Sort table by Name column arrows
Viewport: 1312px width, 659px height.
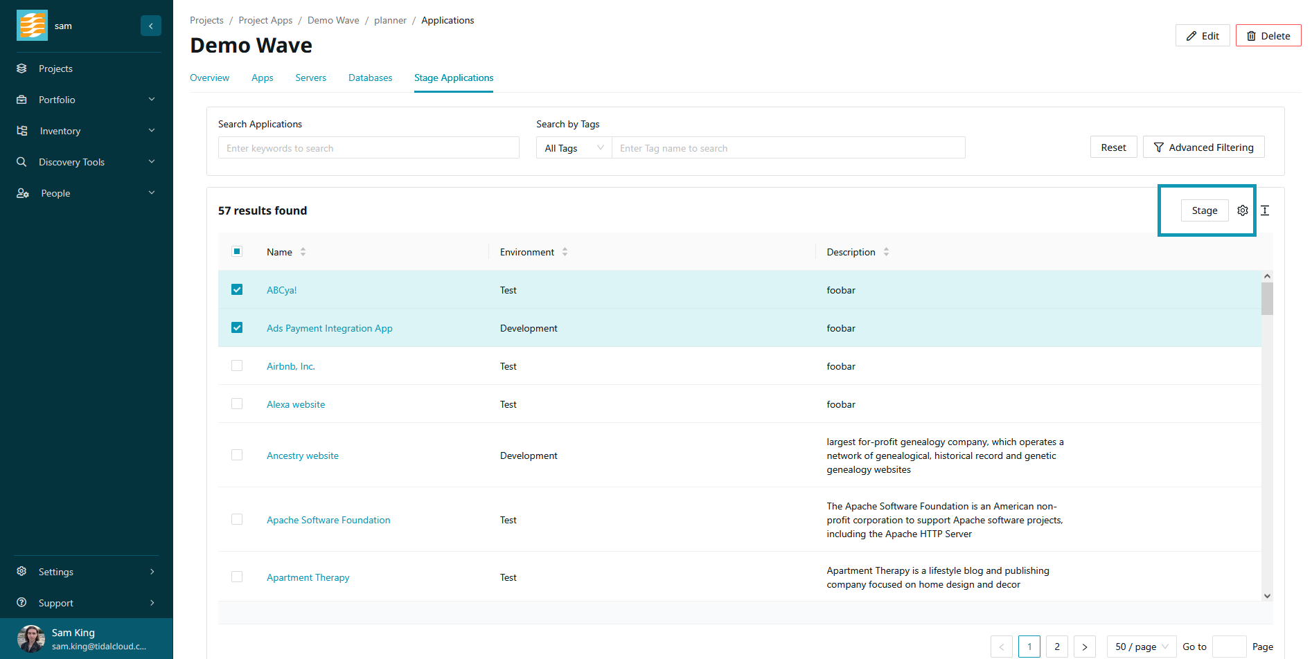click(x=303, y=252)
